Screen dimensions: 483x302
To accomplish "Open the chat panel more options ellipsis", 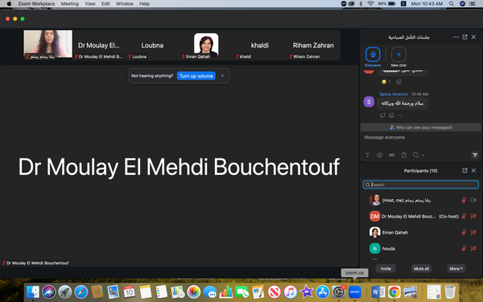I will point(456,37).
